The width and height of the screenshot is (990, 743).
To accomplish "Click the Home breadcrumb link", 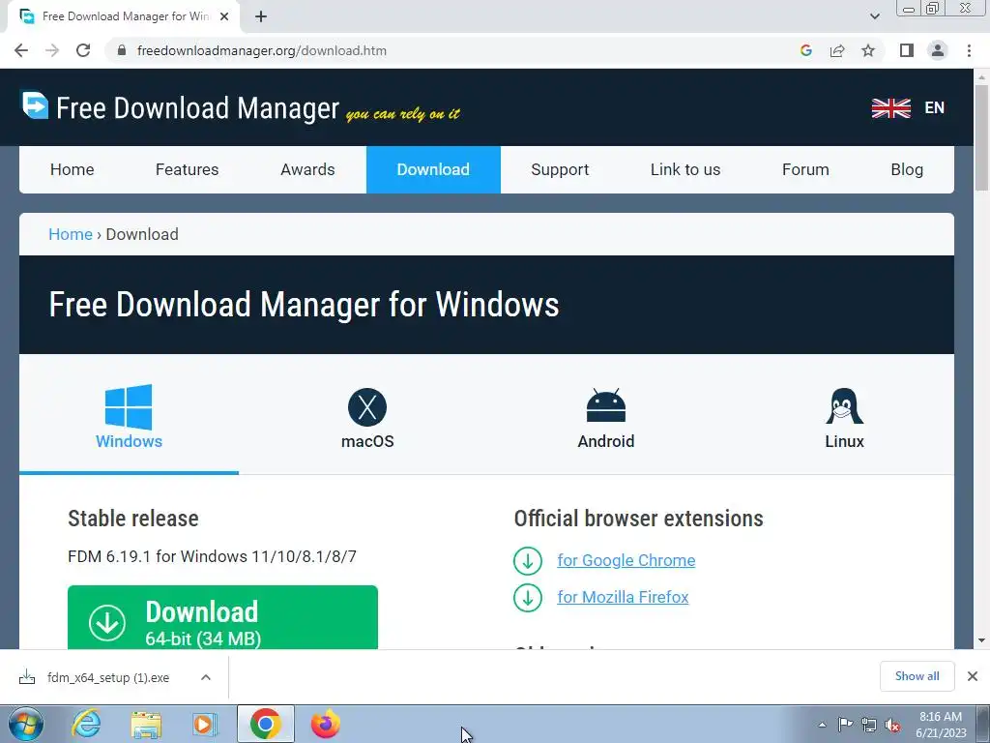I will pos(71,234).
